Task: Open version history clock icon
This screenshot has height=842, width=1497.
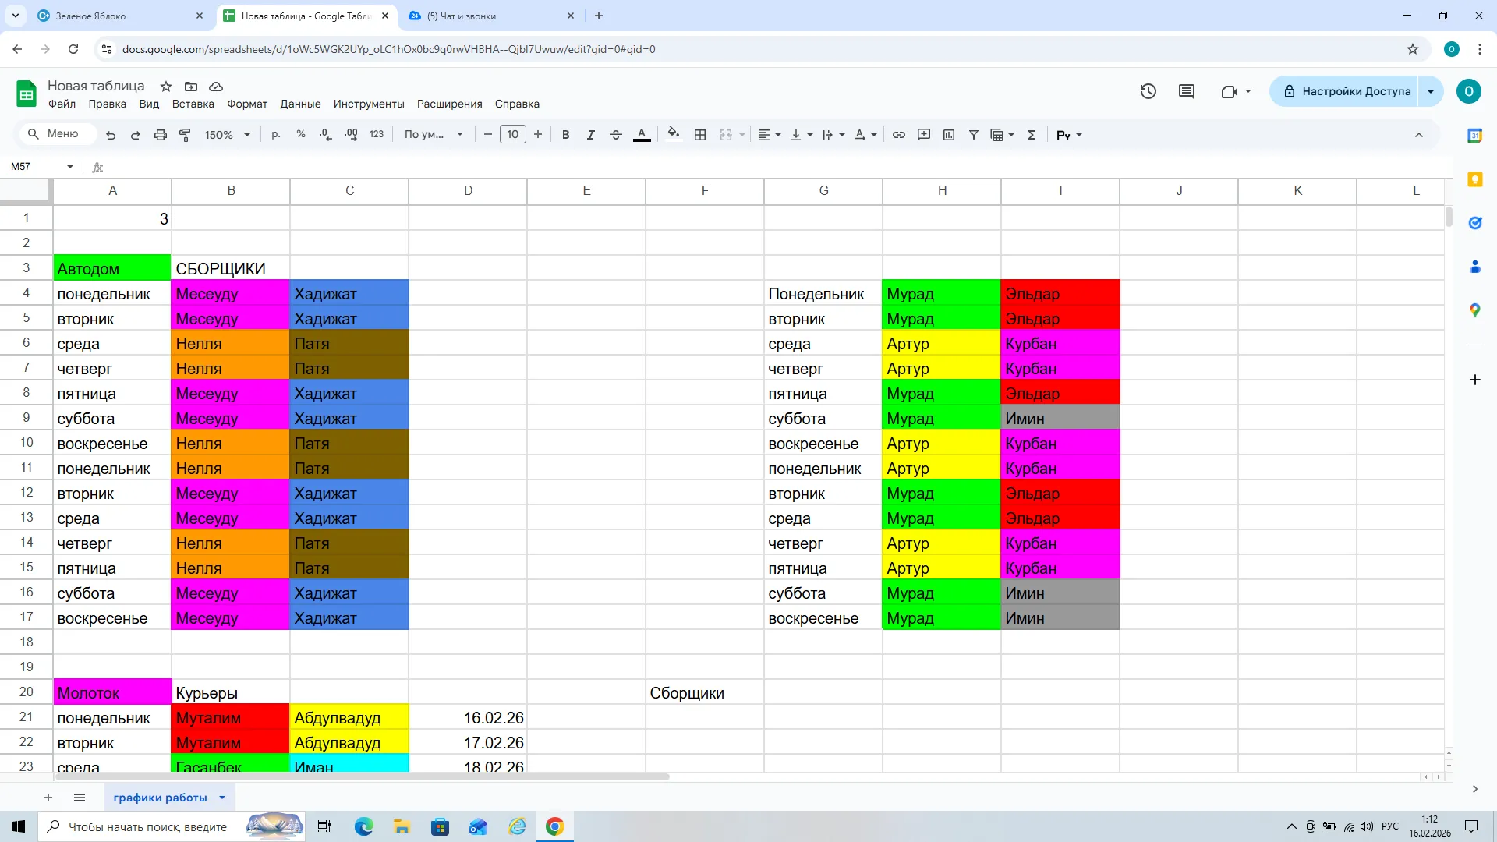Action: [1148, 91]
